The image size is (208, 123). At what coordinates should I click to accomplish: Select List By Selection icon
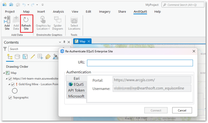[x=25, y=57]
